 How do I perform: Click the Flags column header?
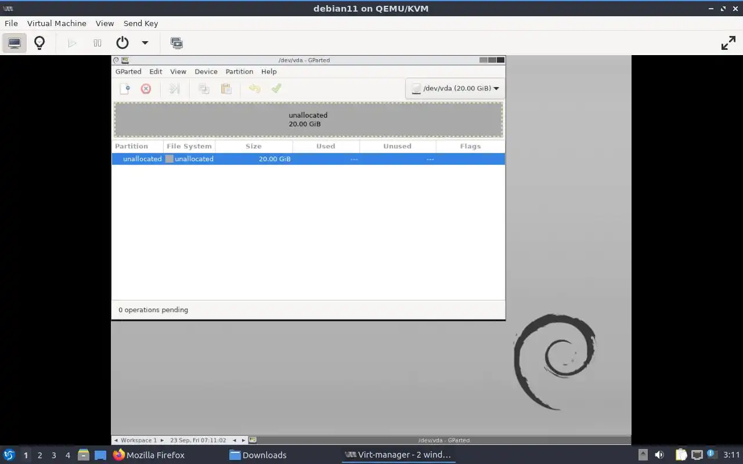470,146
